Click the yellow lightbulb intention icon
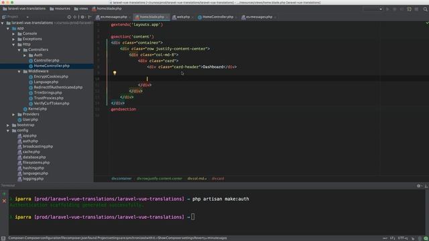This screenshot has height=241, width=429. point(115,73)
